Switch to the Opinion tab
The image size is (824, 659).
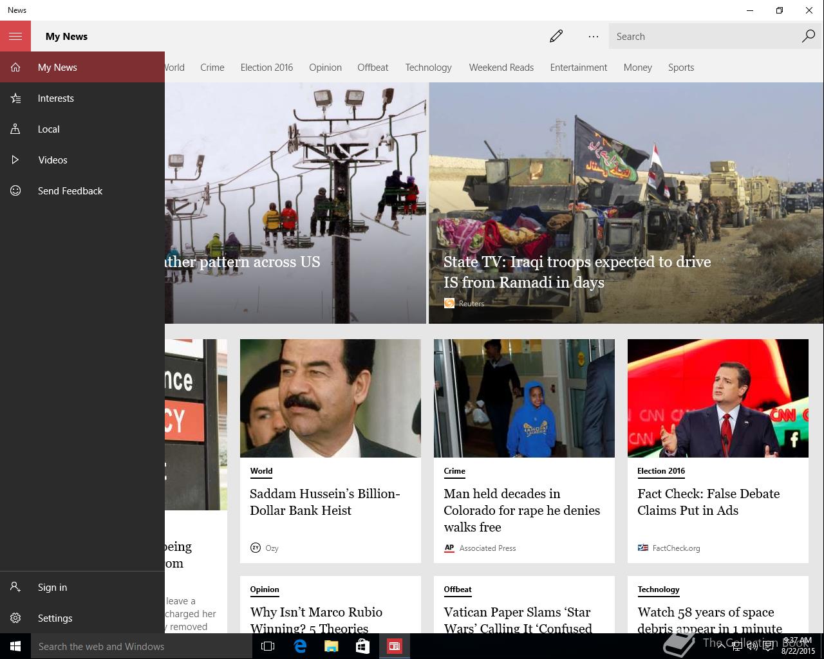point(325,67)
